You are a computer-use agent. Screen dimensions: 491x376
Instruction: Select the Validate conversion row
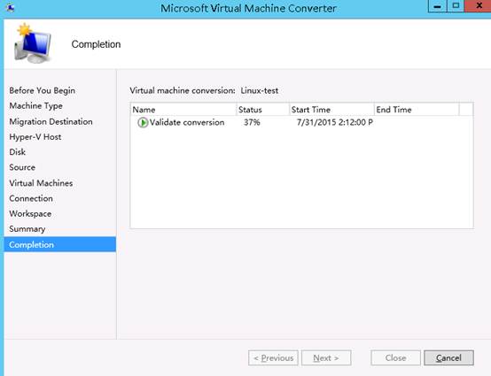(x=301, y=122)
